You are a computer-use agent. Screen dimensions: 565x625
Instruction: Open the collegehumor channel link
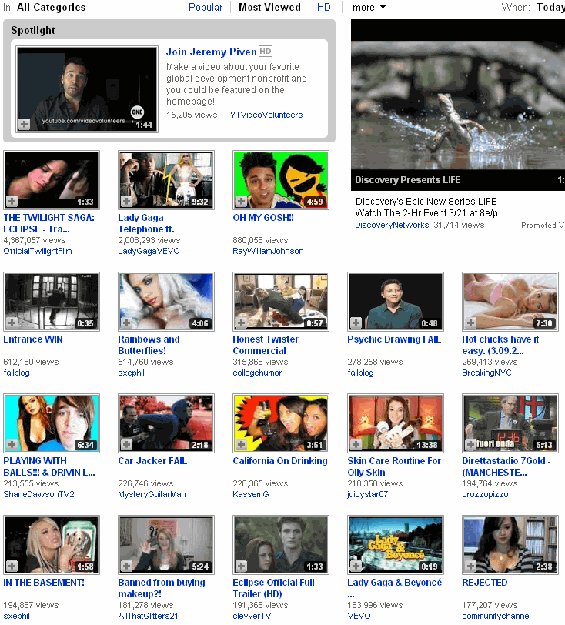pyautogui.click(x=257, y=373)
